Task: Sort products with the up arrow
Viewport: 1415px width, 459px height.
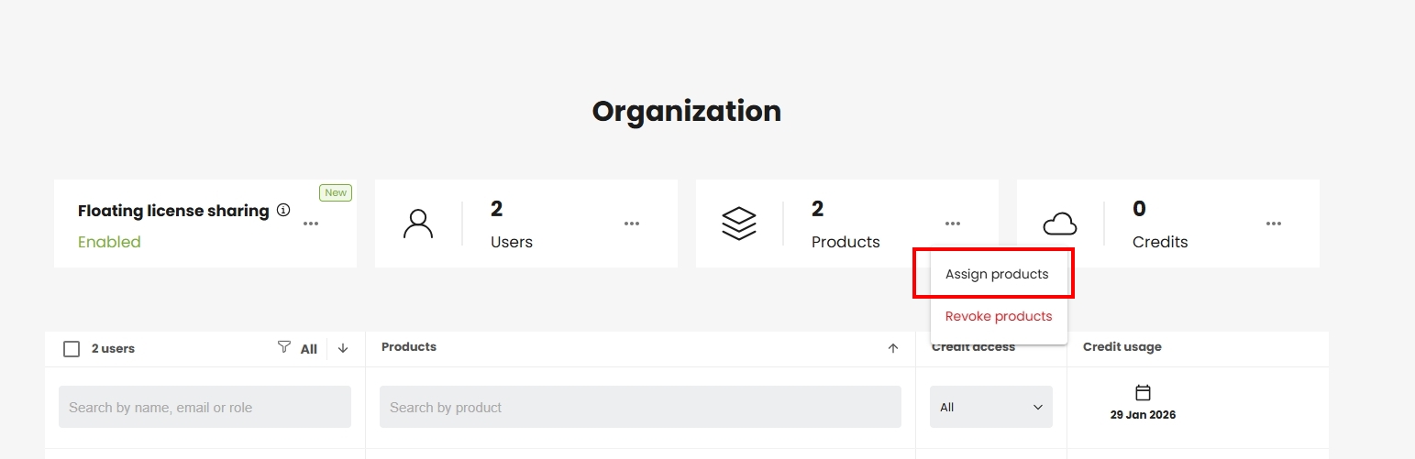Action: click(x=893, y=348)
